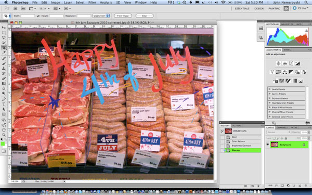312x195 pixels.
Task: Toggle history brush source for Color Balance state
Action: [222, 141]
